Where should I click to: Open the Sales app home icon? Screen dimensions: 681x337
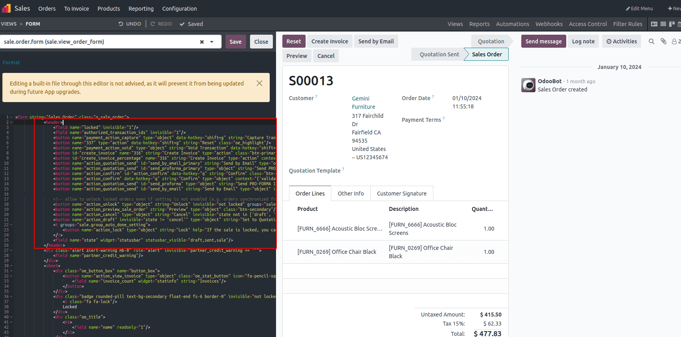click(7, 8)
